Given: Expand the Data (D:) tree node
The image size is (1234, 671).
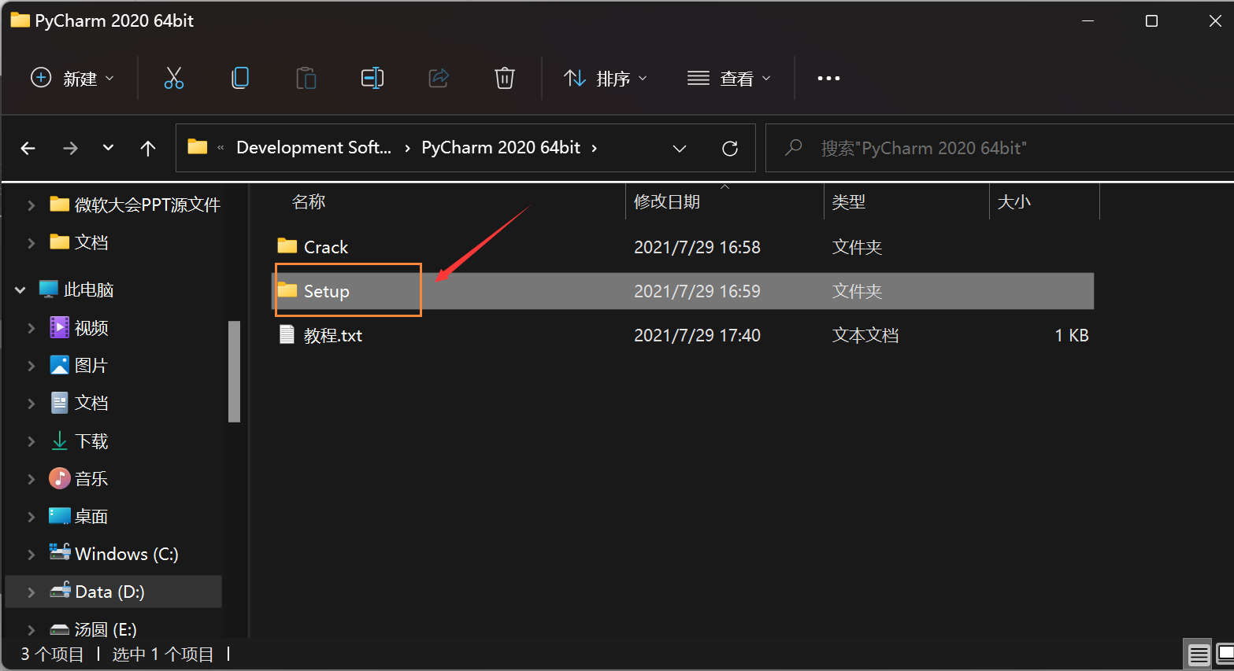Looking at the screenshot, I should (x=31, y=592).
